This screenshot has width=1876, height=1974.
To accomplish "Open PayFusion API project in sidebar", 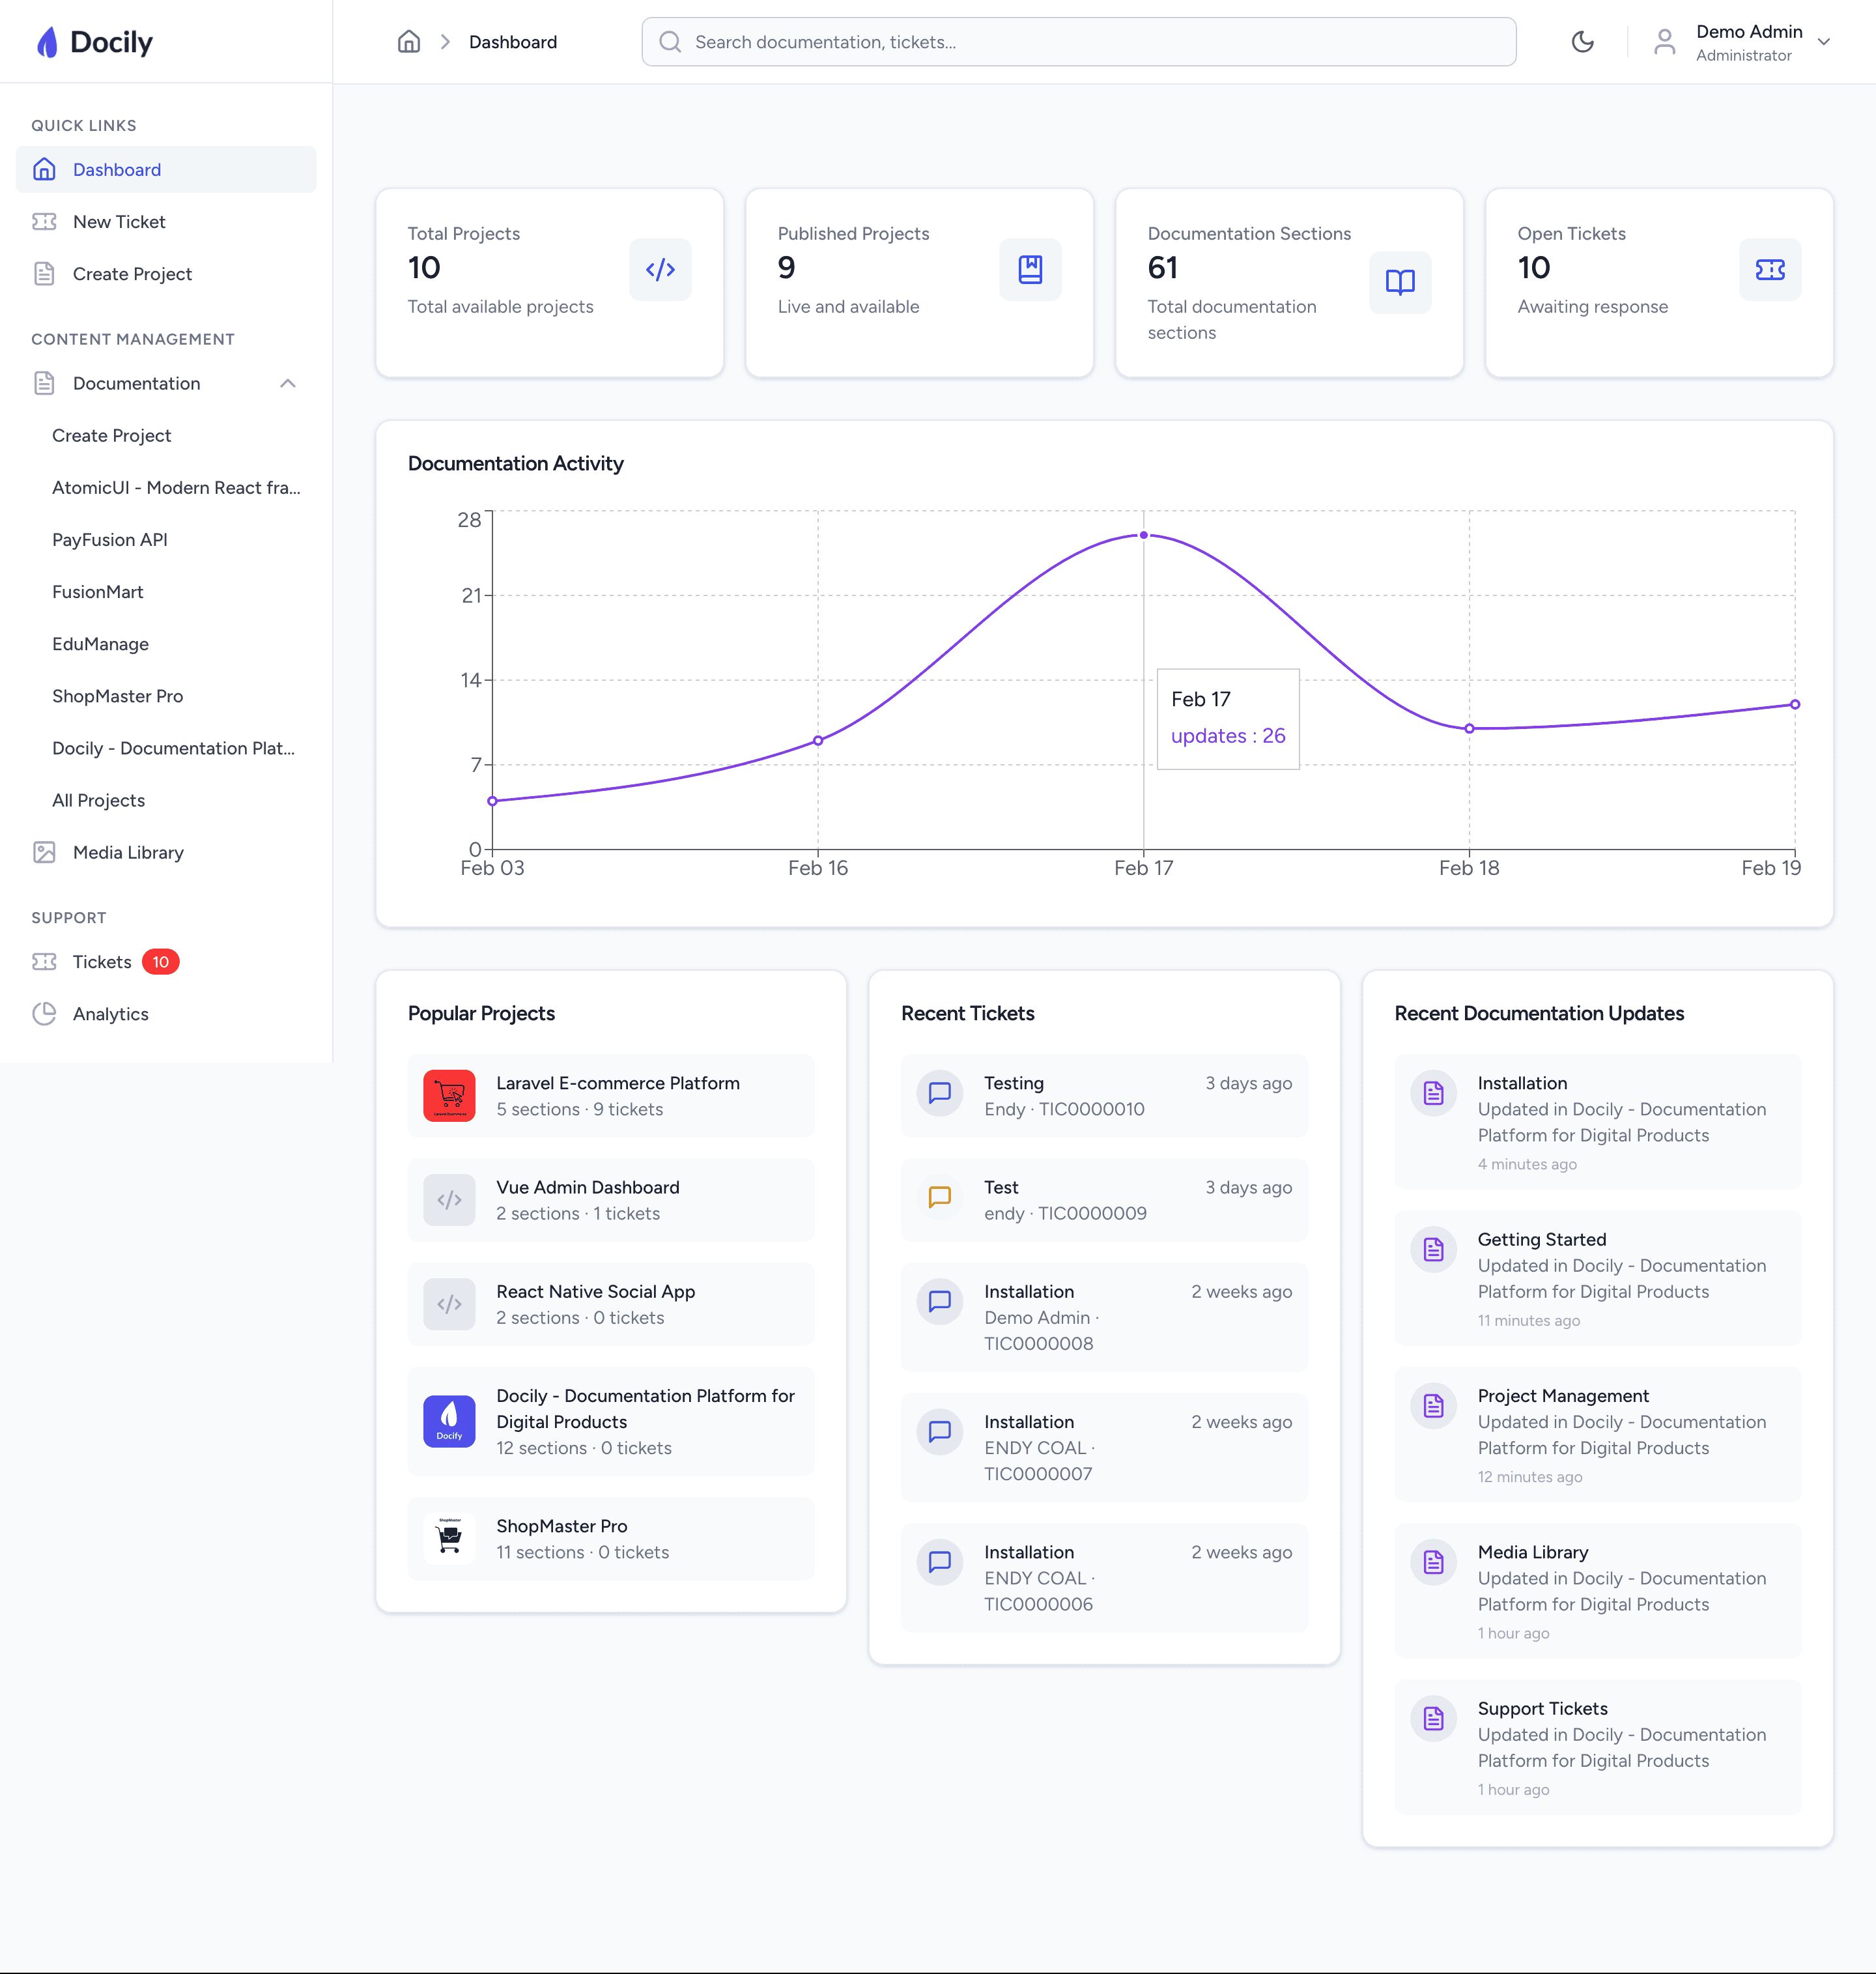I will (x=109, y=540).
